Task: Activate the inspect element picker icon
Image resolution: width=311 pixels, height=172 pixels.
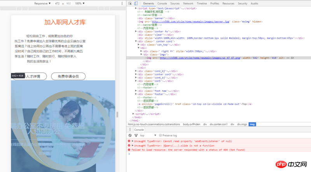Action: click(x=130, y=3)
